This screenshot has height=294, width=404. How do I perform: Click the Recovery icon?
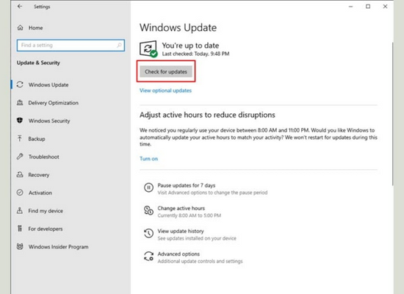20,175
